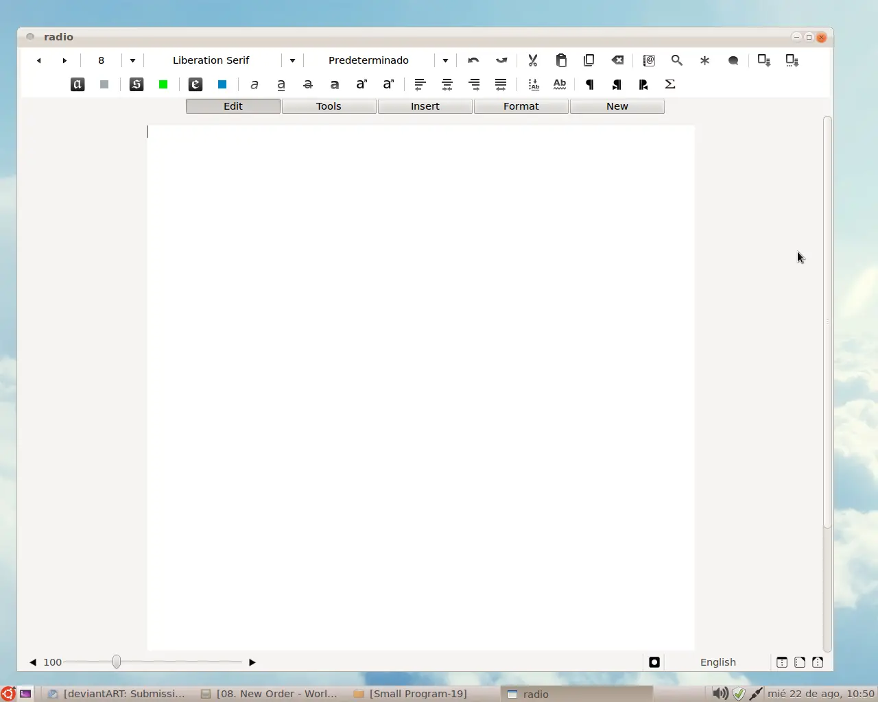The image size is (878, 702).
Task: Open the Insert menu tab
Action: click(x=425, y=106)
